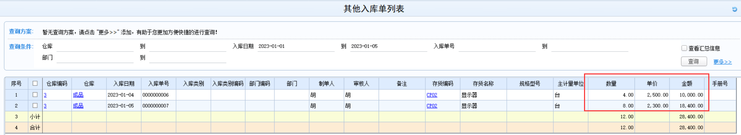741x135 pixels.
Task: Click the 部门编码 column header
Action: pos(260,84)
